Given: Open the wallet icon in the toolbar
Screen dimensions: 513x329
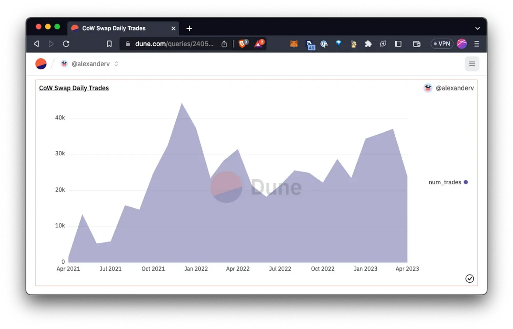Looking at the screenshot, I should [x=417, y=44].
